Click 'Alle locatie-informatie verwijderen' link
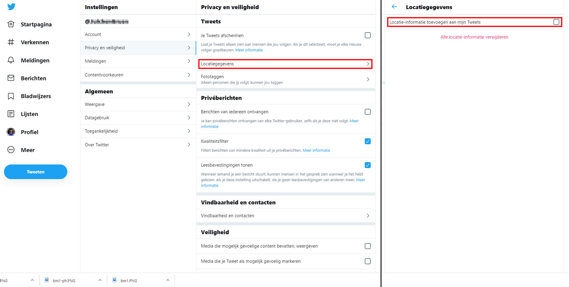569x287 pixels. tap(474, 37)
